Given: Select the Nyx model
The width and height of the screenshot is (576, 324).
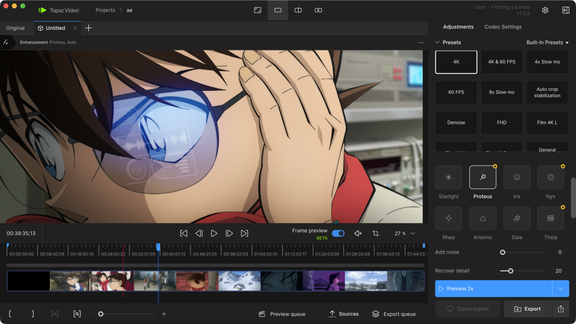Looking at the screenshot, I should coord(550,178).
